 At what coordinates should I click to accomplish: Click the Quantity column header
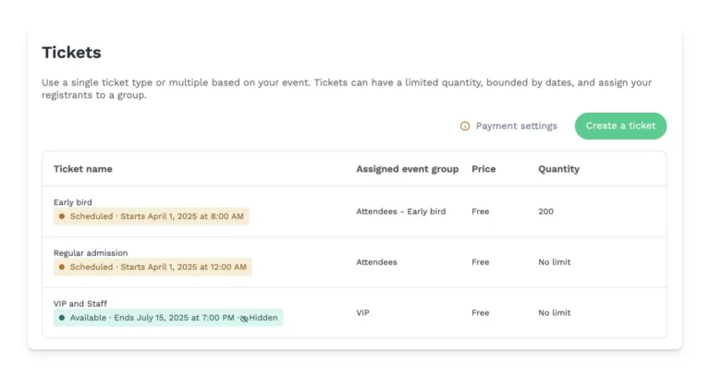pyautogui.click(x=558, y=169)
